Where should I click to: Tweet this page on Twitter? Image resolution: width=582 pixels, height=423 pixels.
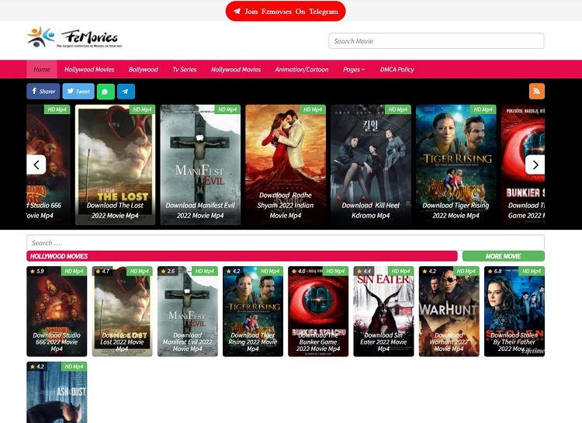coord(78,92)
